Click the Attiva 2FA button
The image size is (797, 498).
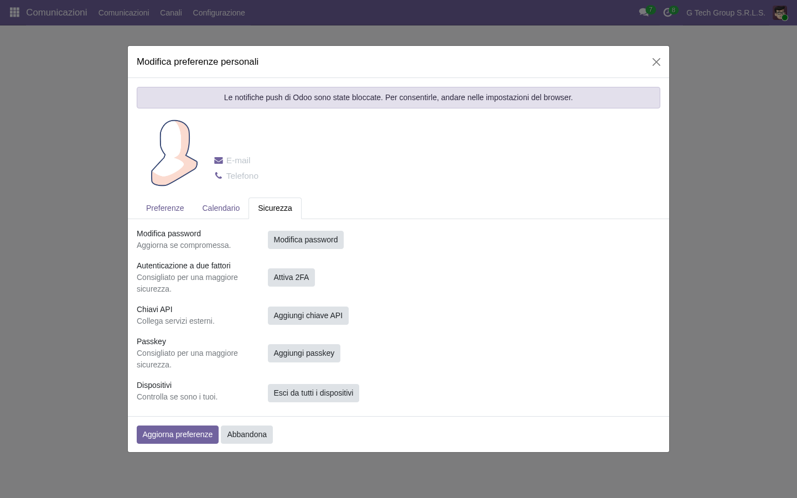291,277
